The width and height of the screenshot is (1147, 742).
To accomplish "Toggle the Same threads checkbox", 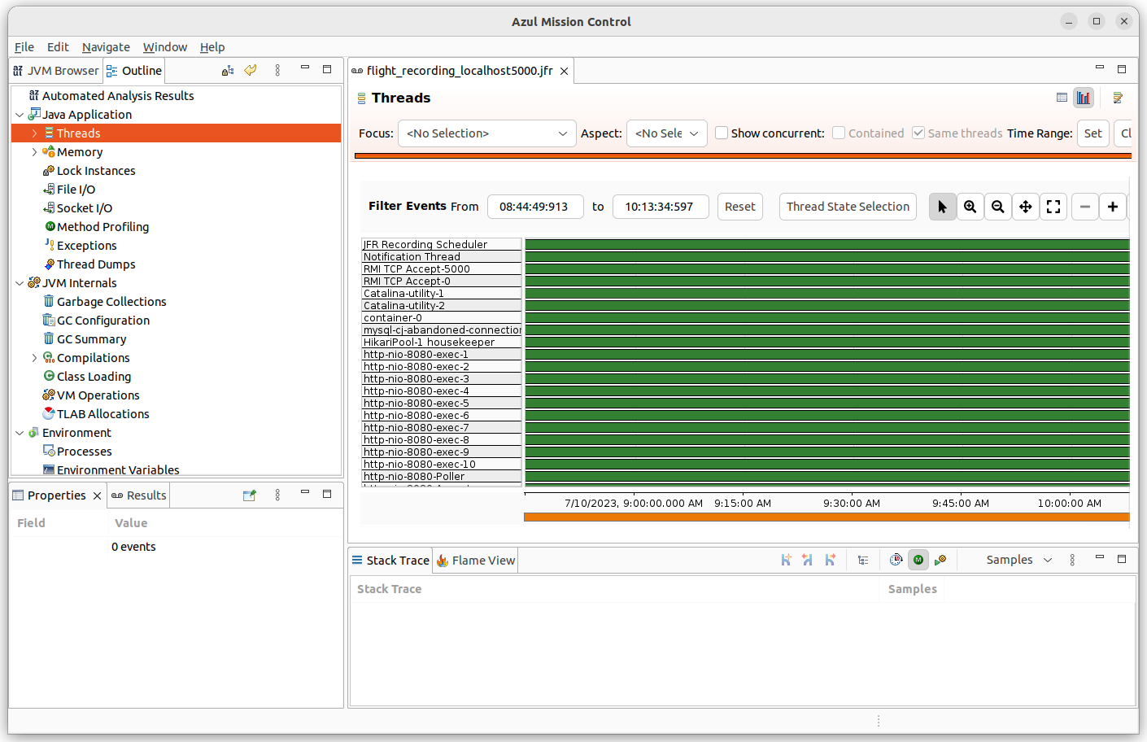I will (x=918, y=133).
